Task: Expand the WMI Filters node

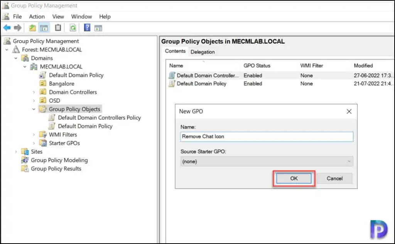Action: pos(34,135)
